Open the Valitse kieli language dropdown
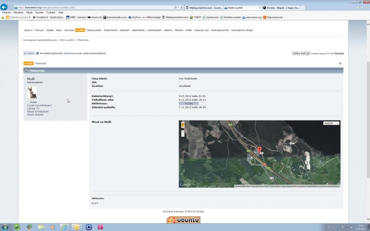This screenshot has width=370, height=231. (x=301, y=53)
